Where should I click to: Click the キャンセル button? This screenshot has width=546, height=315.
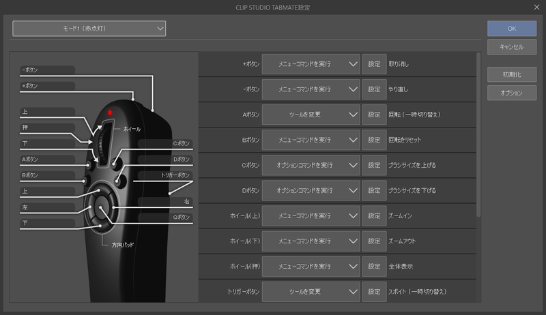(511, 47)
